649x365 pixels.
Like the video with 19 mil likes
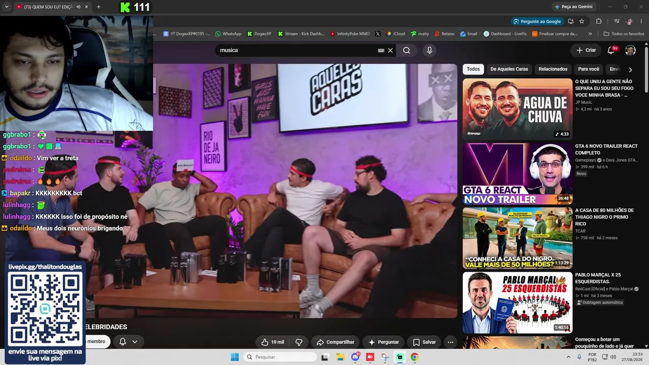click(273, 342)
